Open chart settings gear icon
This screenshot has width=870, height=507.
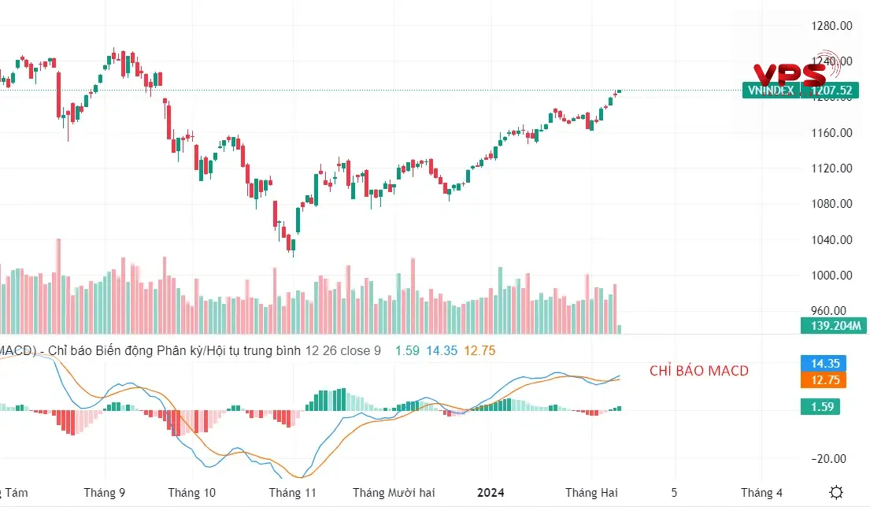pyautogui.click(x=838, y=492)
